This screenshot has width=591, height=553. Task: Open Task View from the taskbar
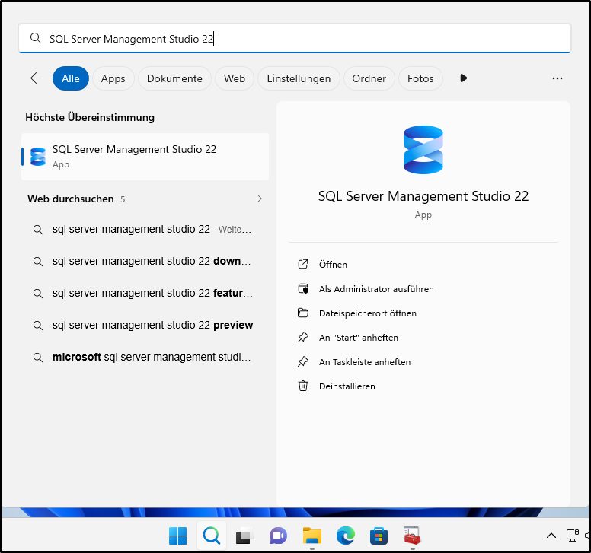coord(244,536)
